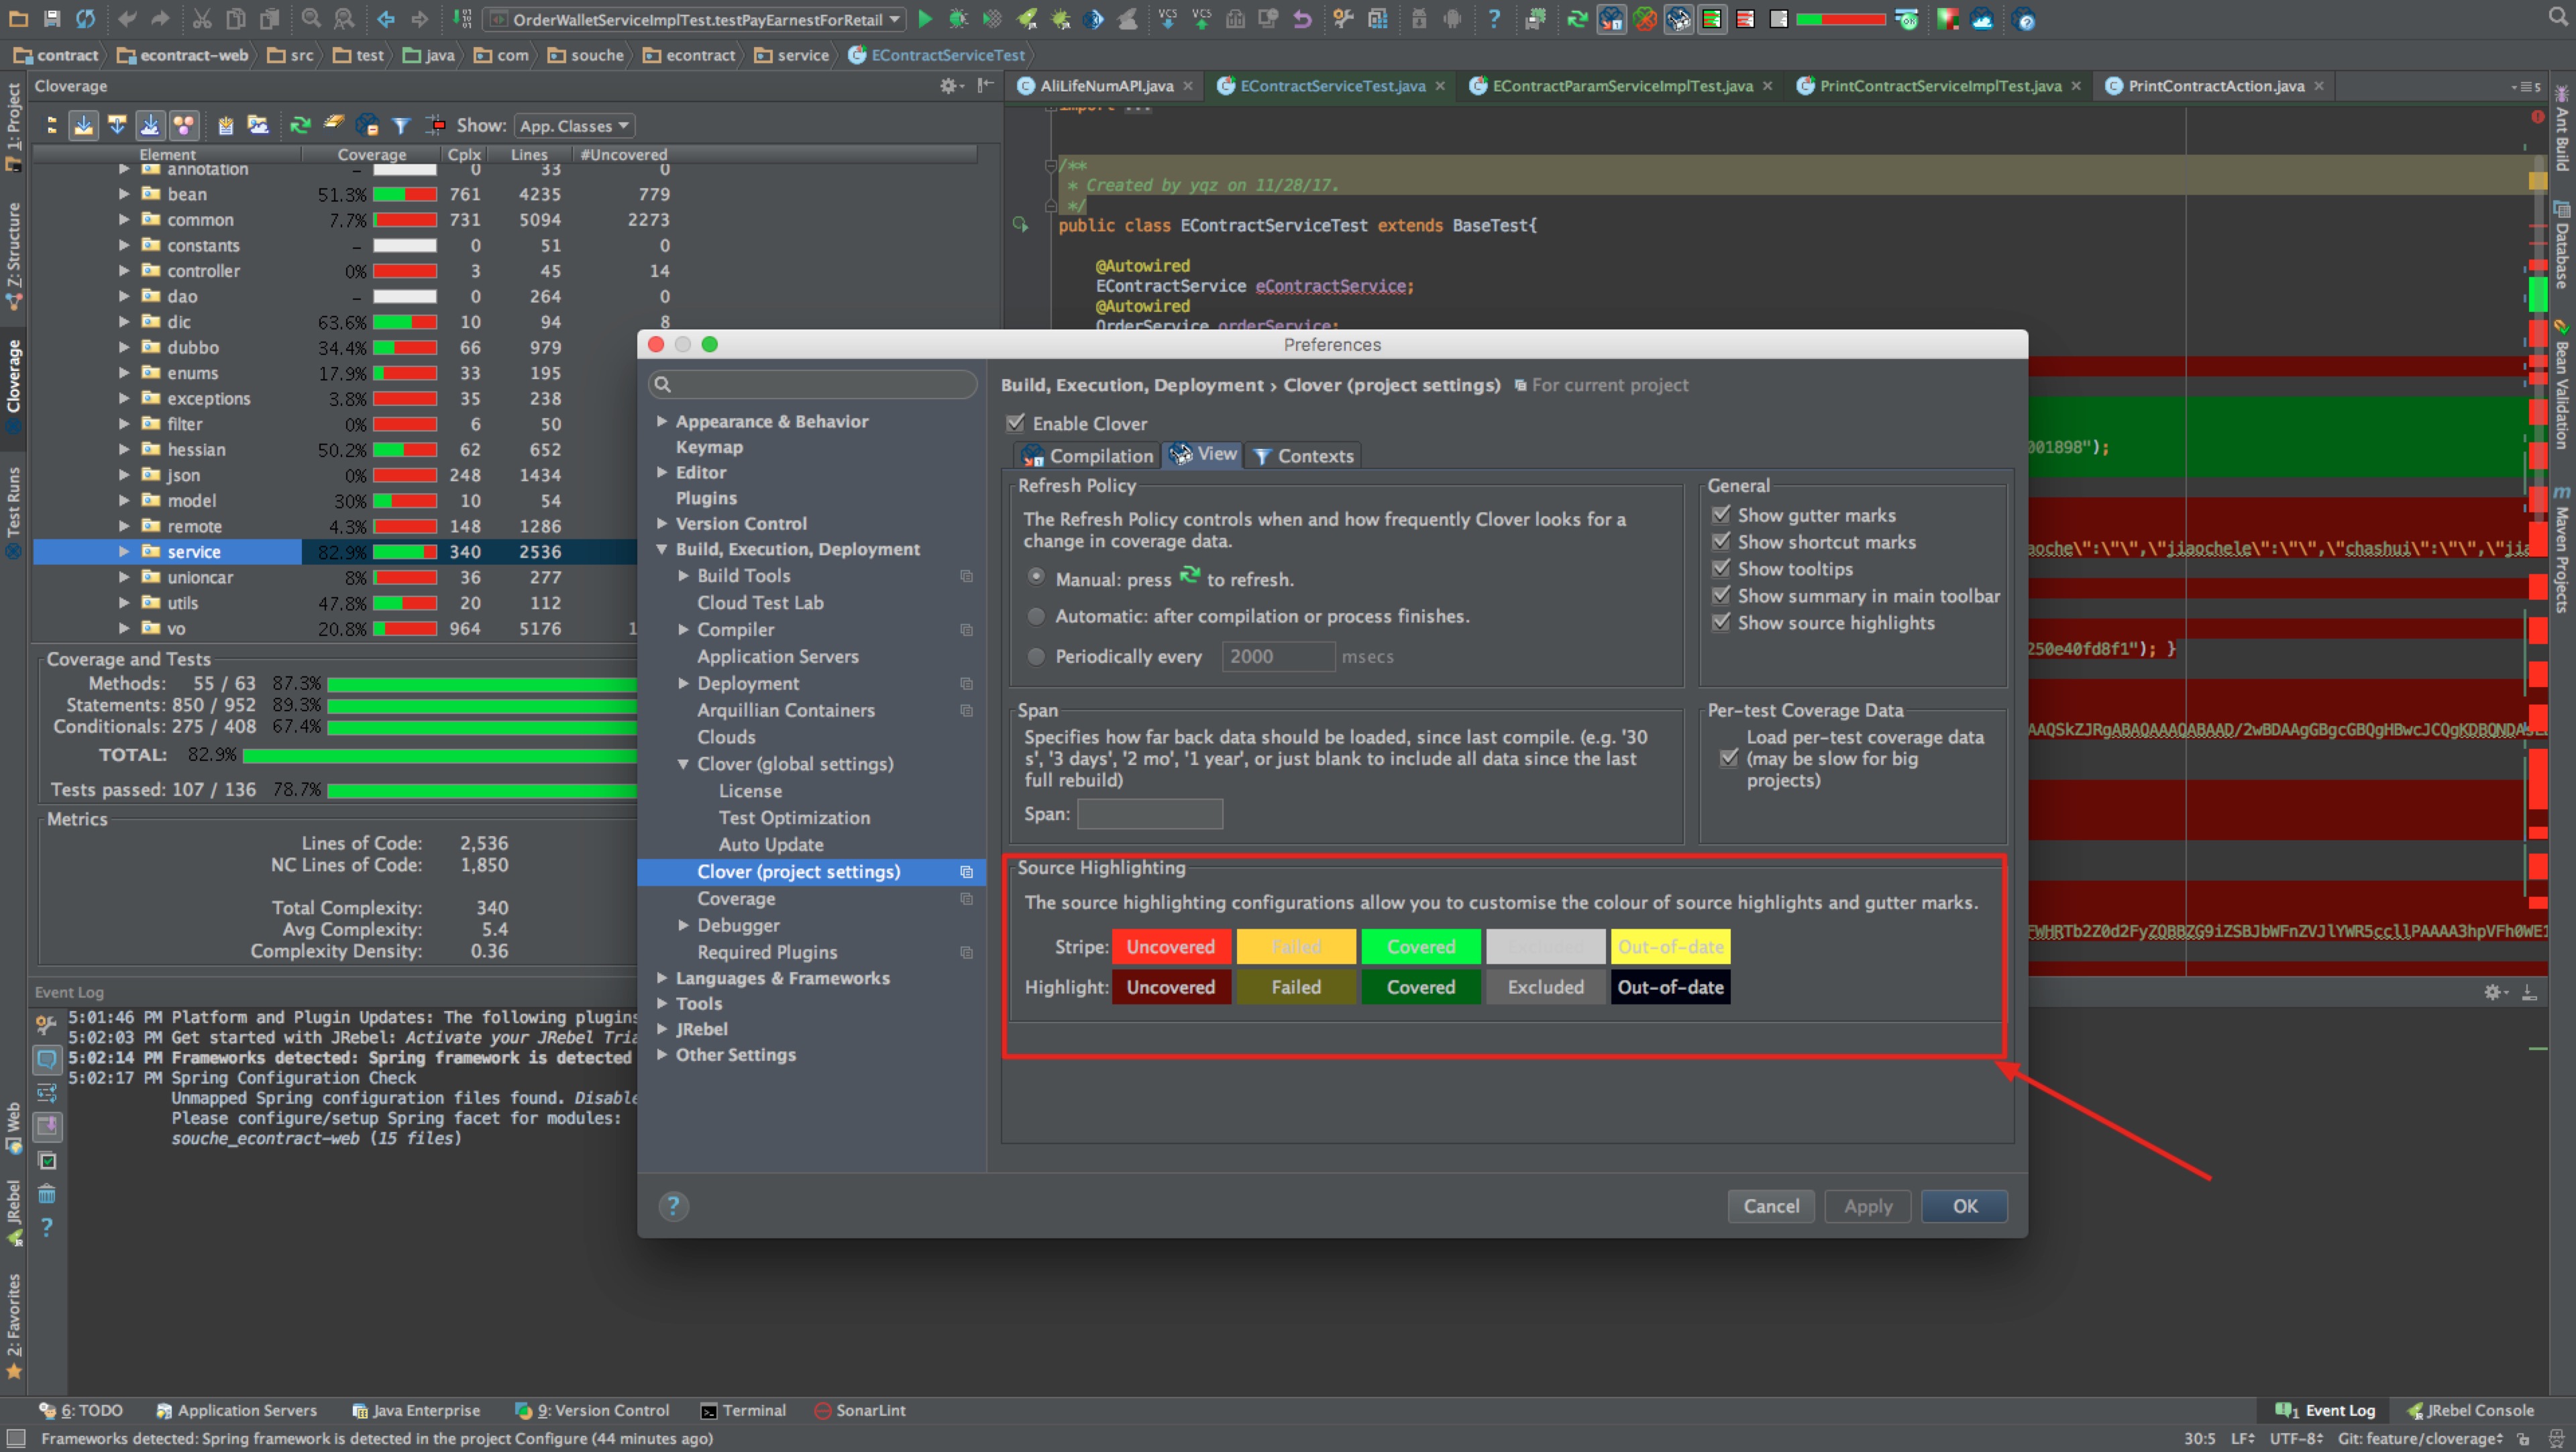Viewport: 2576px width, 1452px height.
Task: Collapse Build, Execution, Deployment section
Action: 662,549
